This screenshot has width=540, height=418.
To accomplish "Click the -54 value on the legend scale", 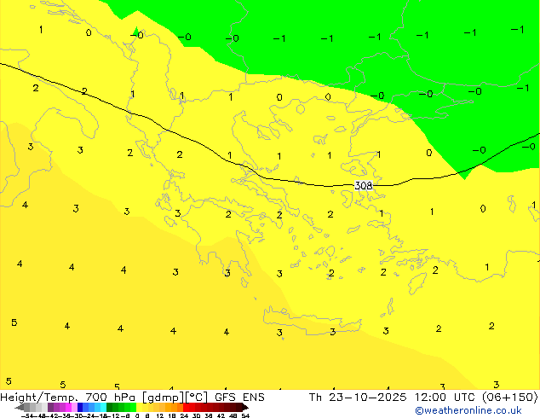I will (x=27, y=415).
